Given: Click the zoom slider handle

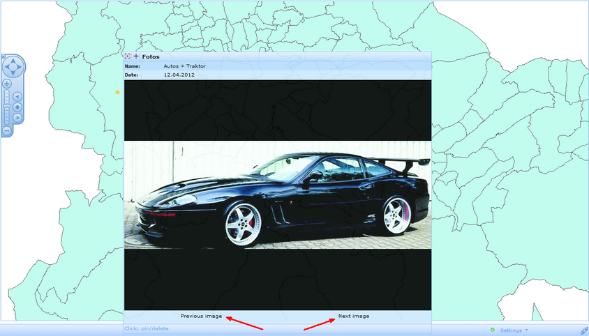Looking at the screenshot, I should tap(7, 106).
